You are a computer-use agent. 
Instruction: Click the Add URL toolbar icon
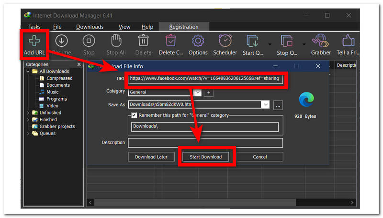34,42
